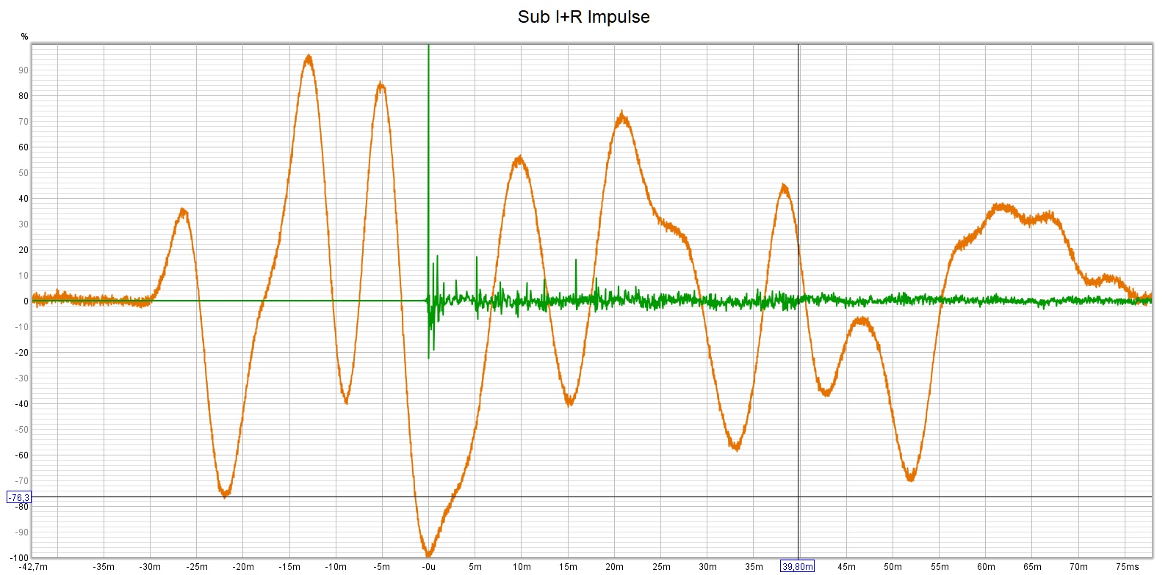The height and width of the screenshot is (575, 1168).
Task: Click the intersection of the black cursor lines
Action: (x=798, y=497)
